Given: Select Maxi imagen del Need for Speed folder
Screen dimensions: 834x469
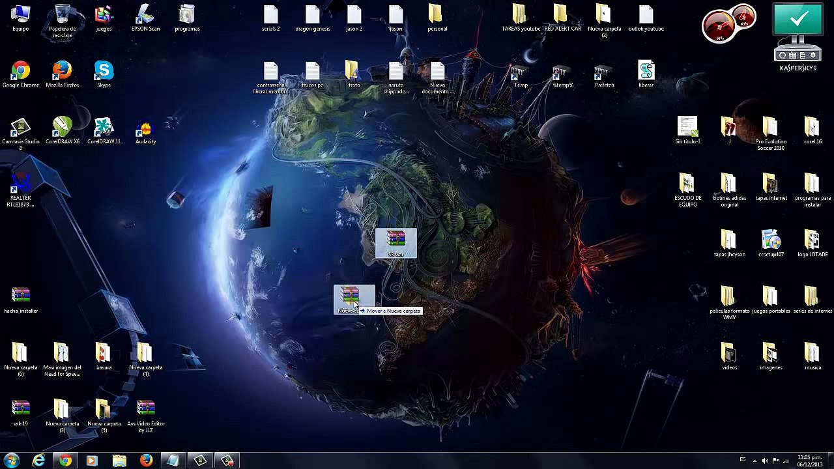Looking at the screenshot, I should coord(63,360).
